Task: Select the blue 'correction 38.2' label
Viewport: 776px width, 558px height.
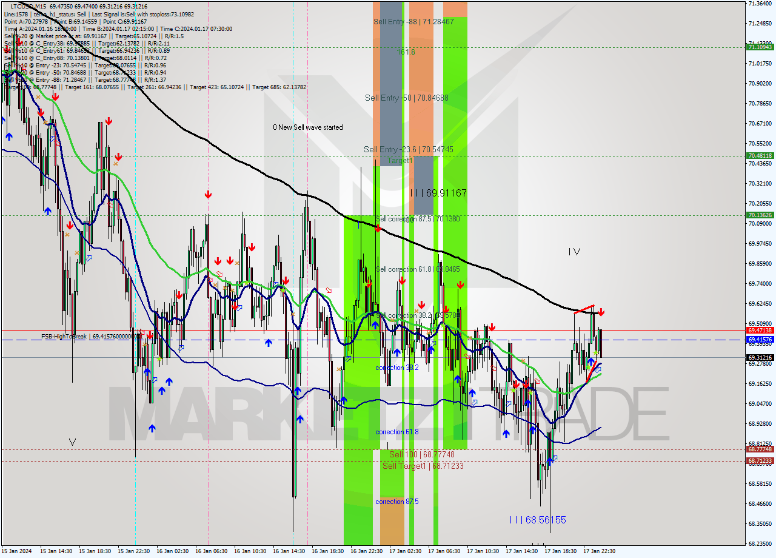Action: click(x=397, y=368)
